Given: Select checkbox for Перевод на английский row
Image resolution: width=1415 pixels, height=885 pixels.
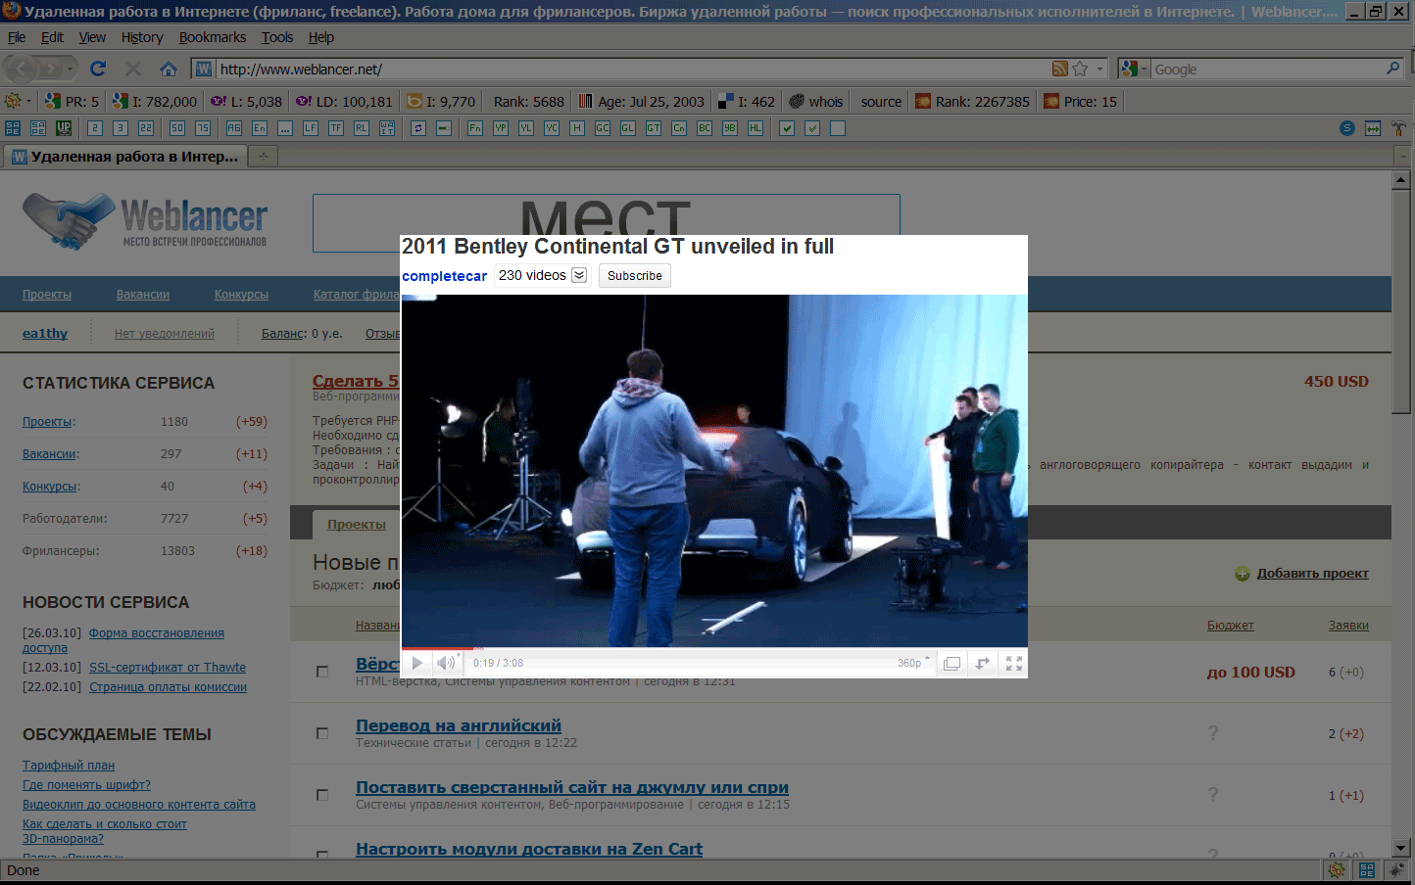Looking at the screenshot, I should 322,733.
